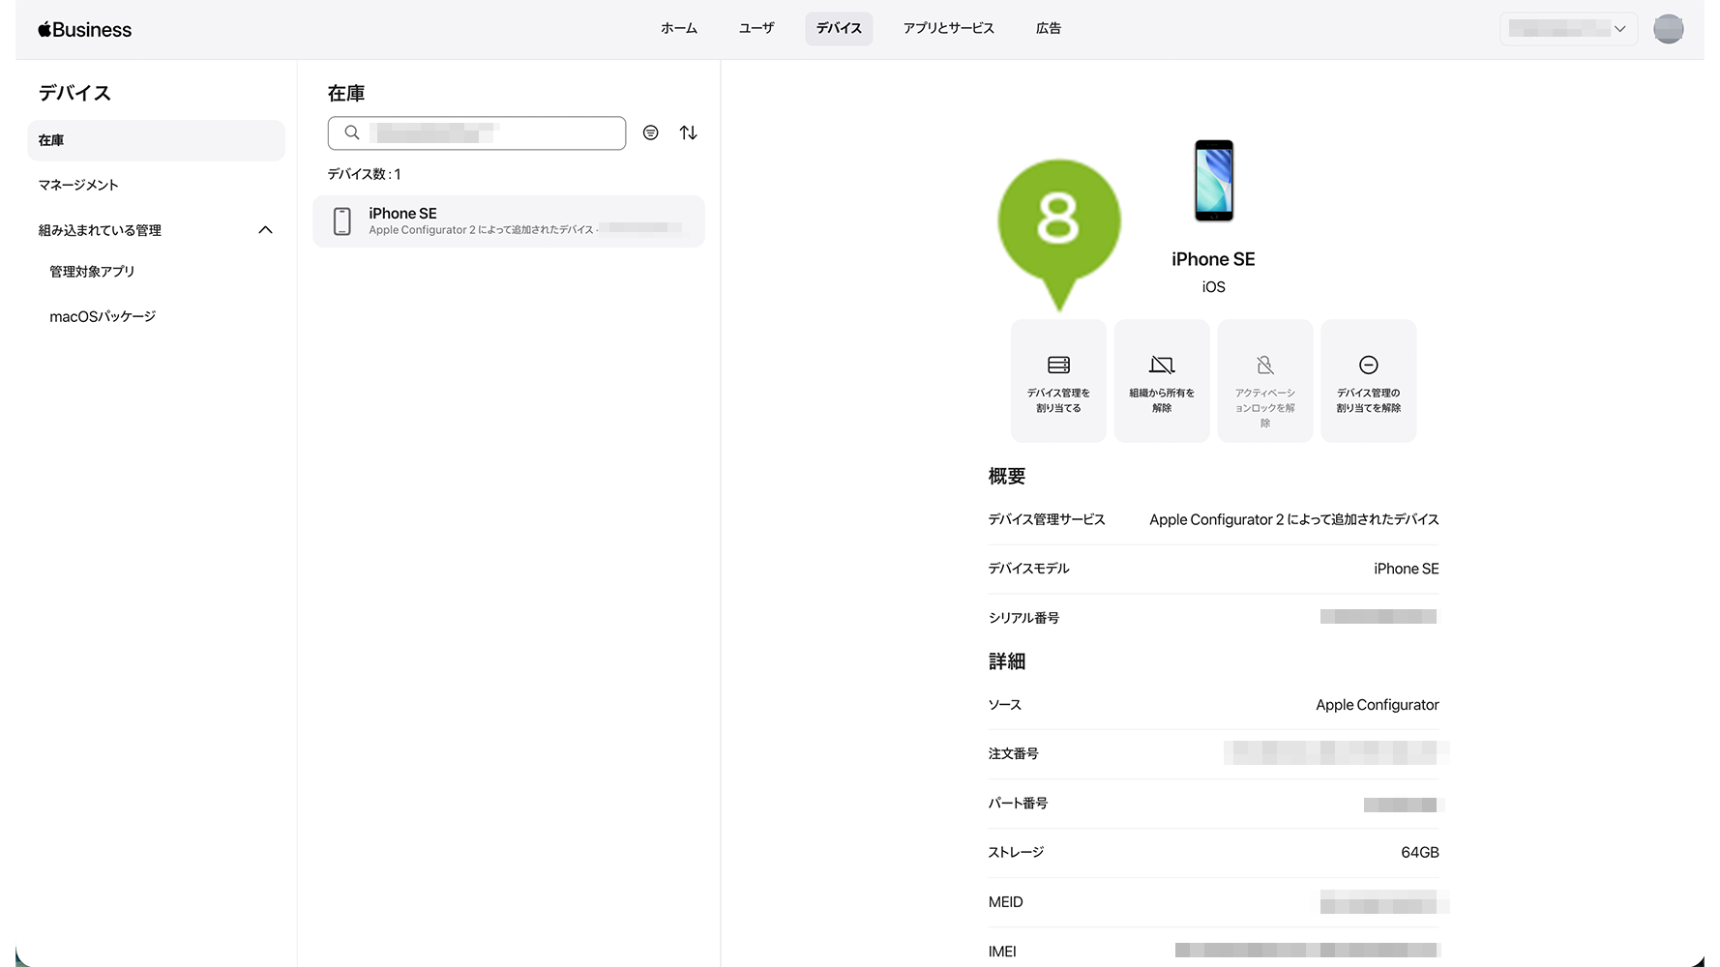This screenshot has width=1720, height=967.
Task: Click the filter icon beside search field
Action: pos(650,132)
